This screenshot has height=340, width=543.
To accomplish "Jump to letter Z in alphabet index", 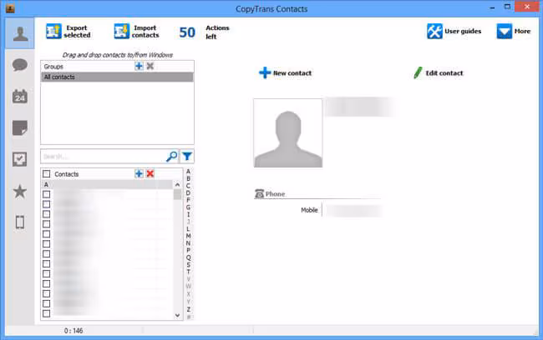I will tap(189, 309).
